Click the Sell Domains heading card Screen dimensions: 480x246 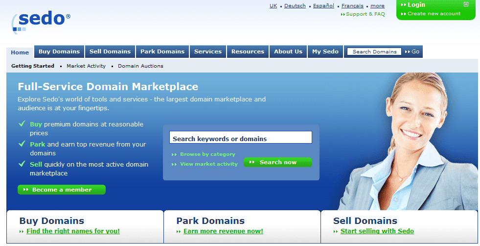tap(365, 221)
